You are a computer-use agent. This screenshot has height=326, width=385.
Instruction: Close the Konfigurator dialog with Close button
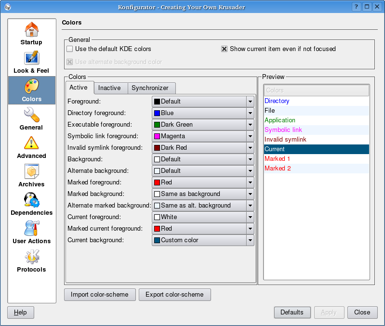(362, 313)
